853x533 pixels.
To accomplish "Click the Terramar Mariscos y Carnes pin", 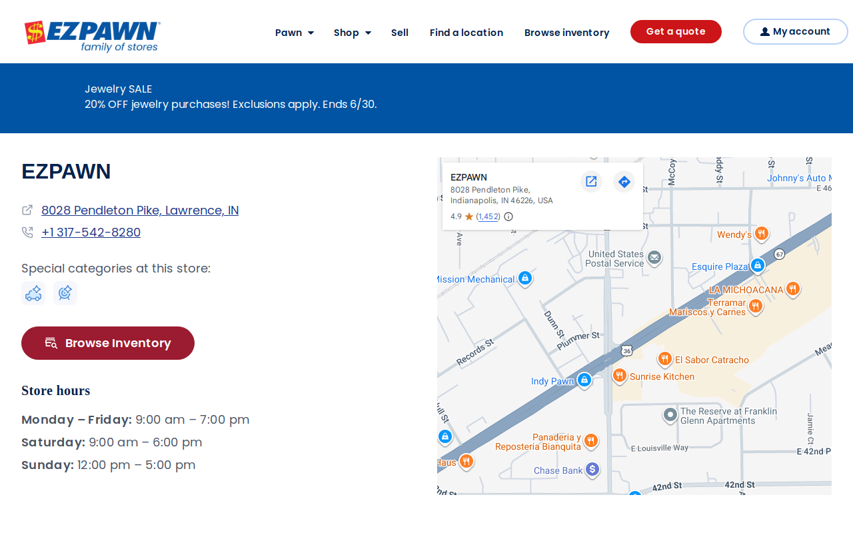I will tap(755, 306).
